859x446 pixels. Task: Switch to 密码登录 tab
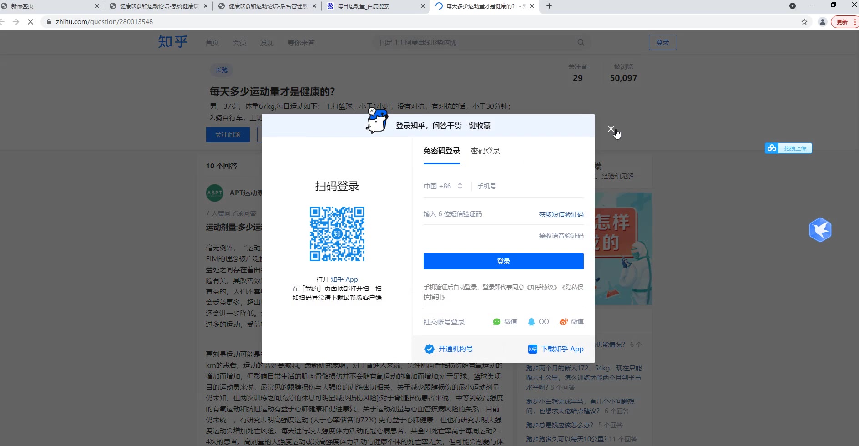pyautogui.click(x=485, y=151)
